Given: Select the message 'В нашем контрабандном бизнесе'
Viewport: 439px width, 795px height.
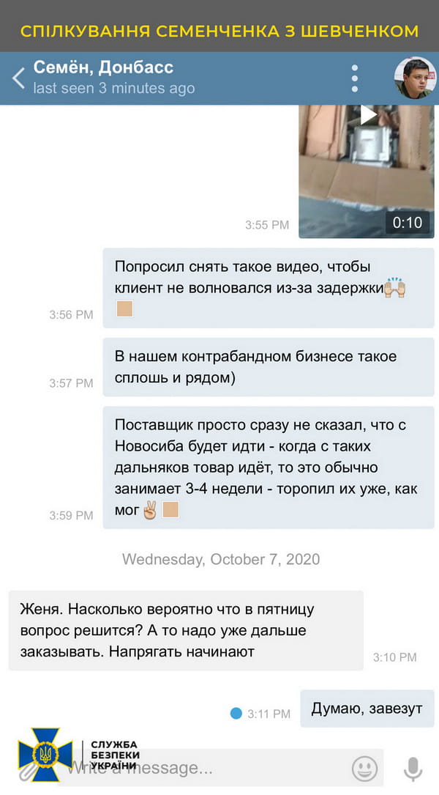Looking at the screenshot, I should coord(269,367).
